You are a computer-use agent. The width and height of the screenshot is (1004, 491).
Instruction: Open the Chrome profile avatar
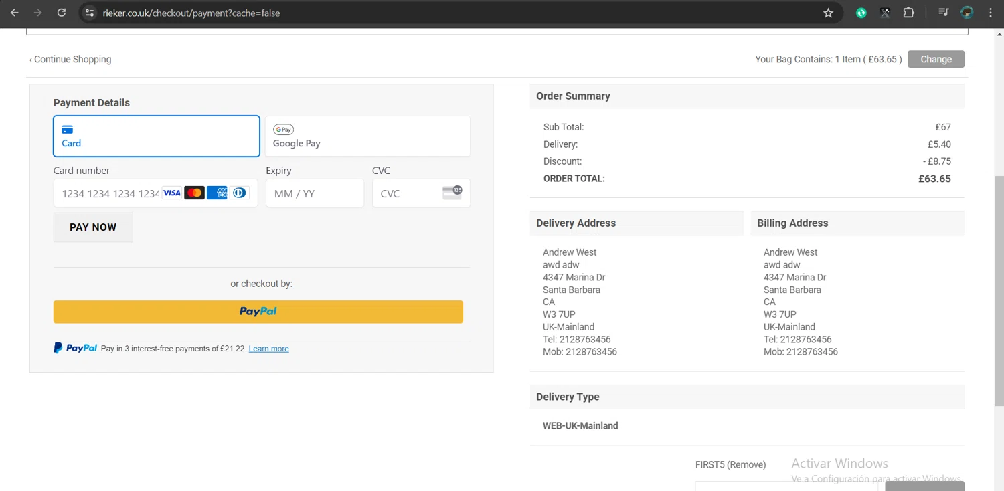click(967, 13)
